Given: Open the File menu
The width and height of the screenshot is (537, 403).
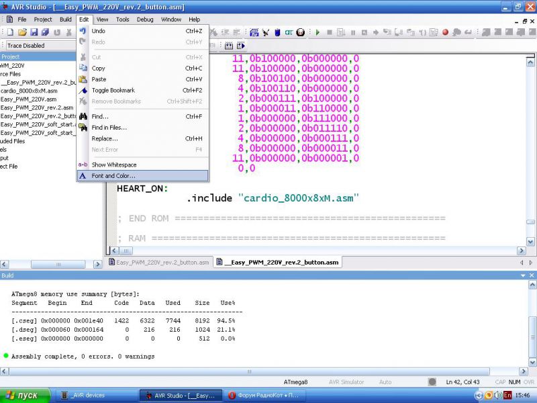Looking at the screenshot, I should [x=22, y=19].
